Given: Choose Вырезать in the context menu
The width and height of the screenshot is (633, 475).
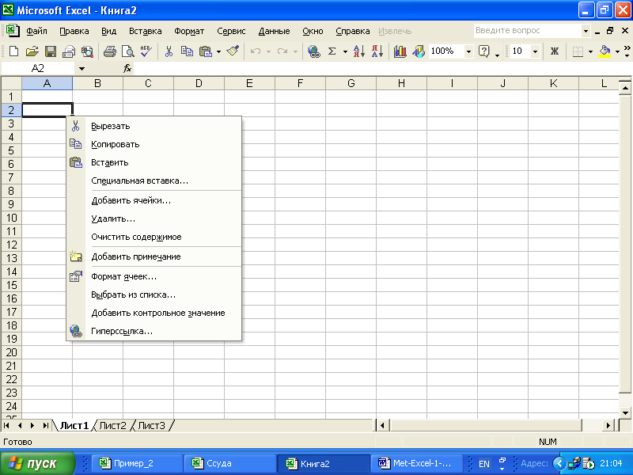Looking at the screenshot, I should click(154, 126).
